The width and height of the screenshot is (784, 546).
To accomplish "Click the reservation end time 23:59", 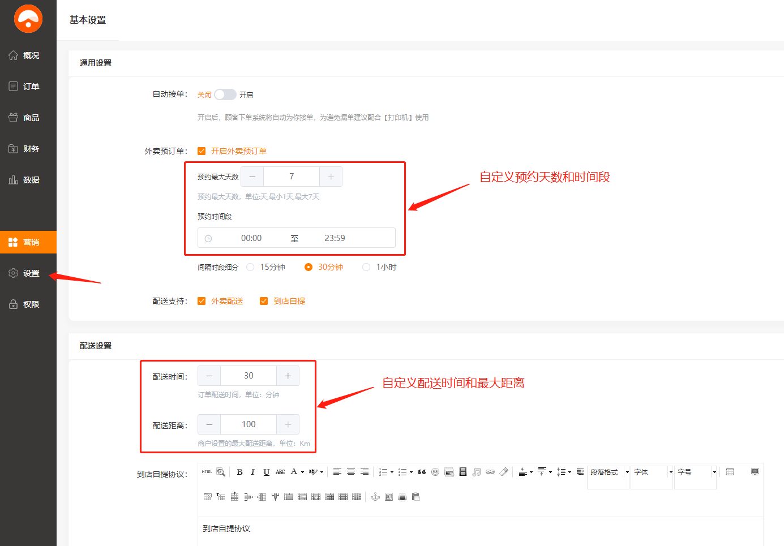I will pyautogui.click(x=335, y=238).
